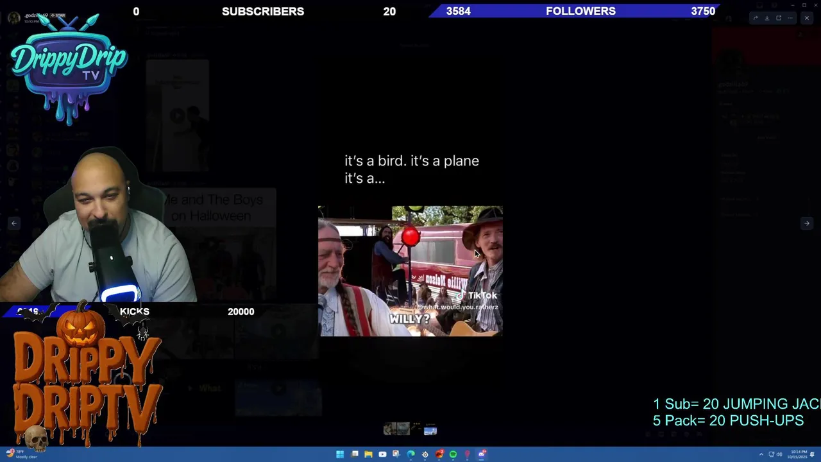Select the third dark thumbnail in the carousel
821x462 pixels.
(416, 429)
